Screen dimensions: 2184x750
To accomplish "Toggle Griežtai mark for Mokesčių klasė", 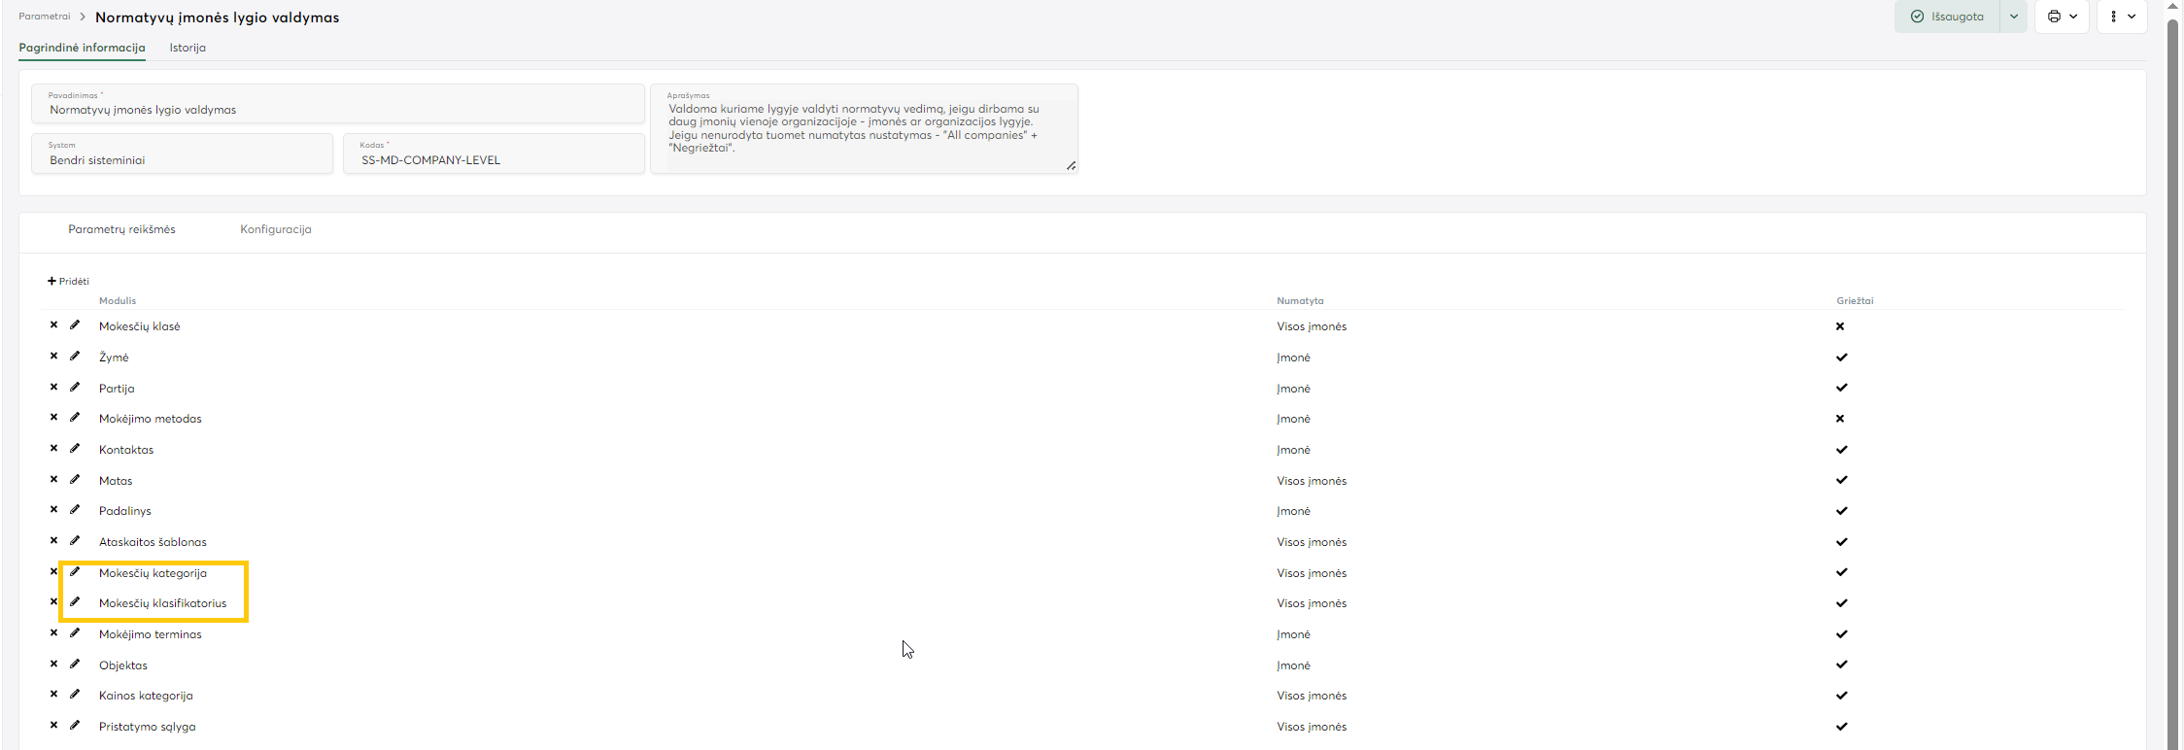I will (1840, 326).
